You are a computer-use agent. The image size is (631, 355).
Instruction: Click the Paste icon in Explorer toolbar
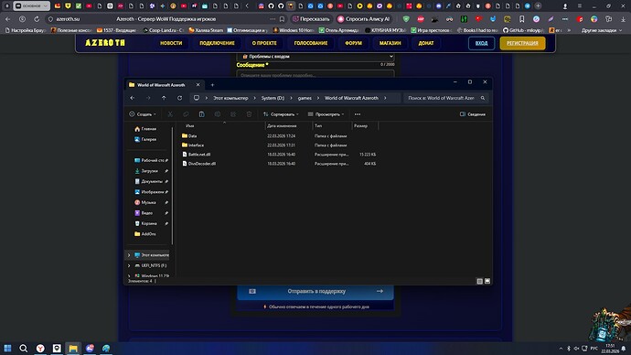click(x=201, y=114)
